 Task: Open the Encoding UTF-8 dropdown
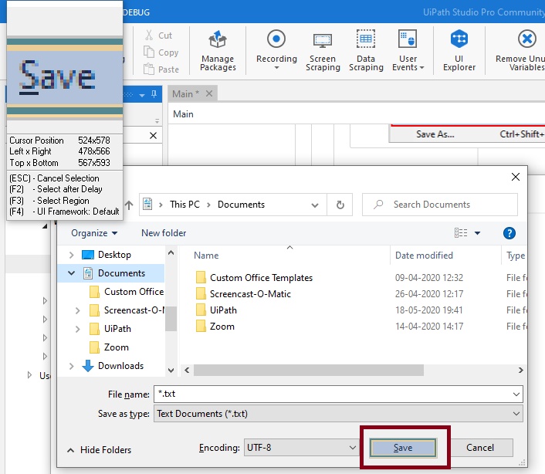click(x=301, y=448)
